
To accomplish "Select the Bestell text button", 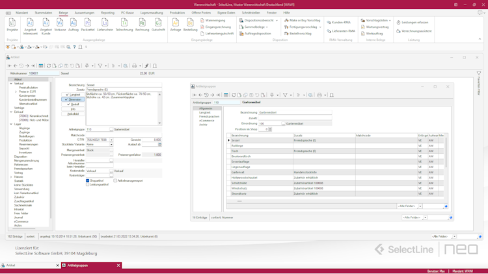I will coord(73,105).
